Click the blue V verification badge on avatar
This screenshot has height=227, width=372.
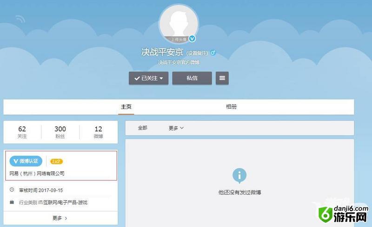tap(192, 39)
